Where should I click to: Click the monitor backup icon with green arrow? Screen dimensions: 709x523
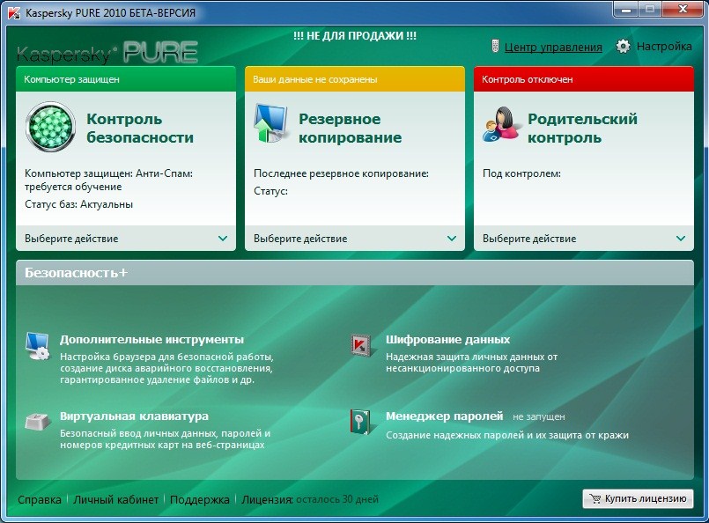[270, 123]
